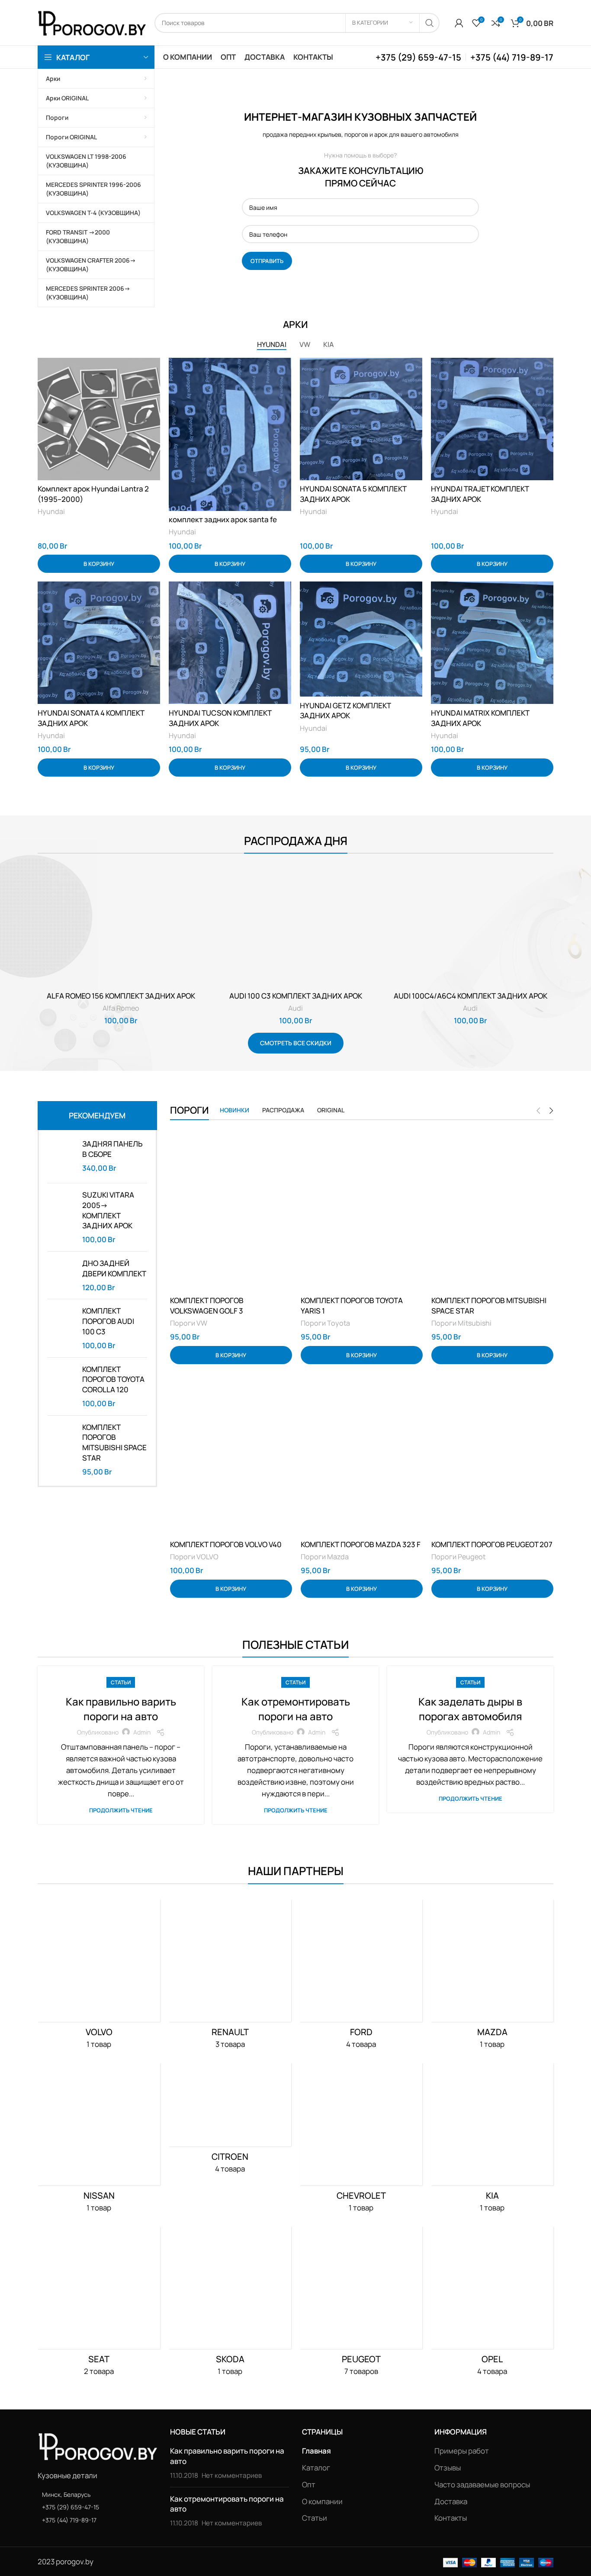The width and height of the screenshot is (591, 2576).
Task: Click the MasterCard payment icon in footer
Action: (469, 2562)
